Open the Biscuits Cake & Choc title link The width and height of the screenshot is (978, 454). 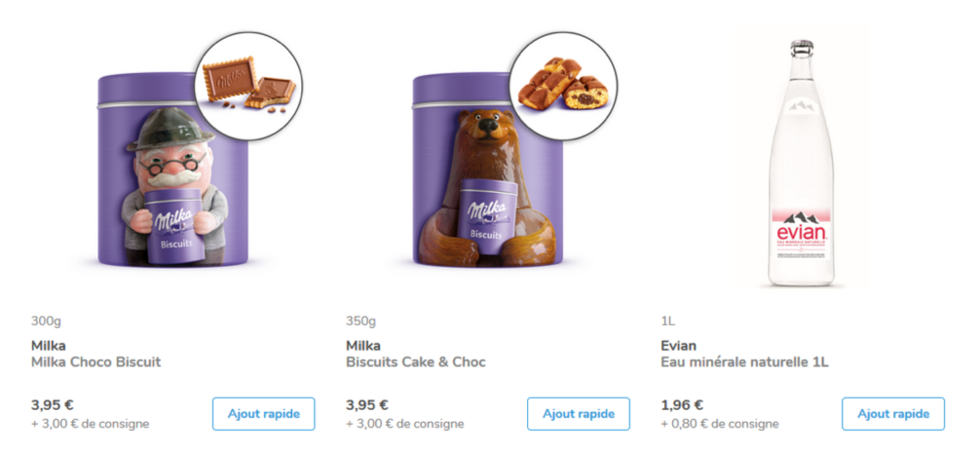[416, 362]
